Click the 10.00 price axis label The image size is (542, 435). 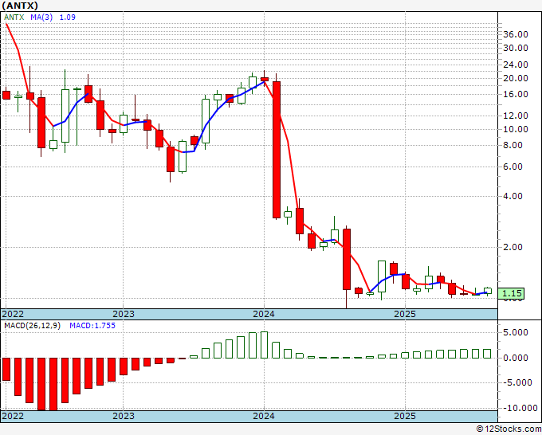[x=516, y=130]
